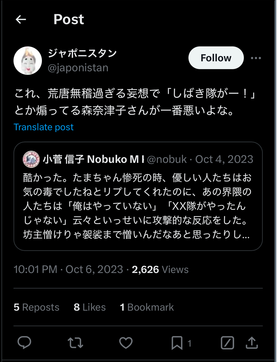Viewport: 277px width, 362px height.
Task: Open the 1 Bookmark count
Action: tap(147, 307)
